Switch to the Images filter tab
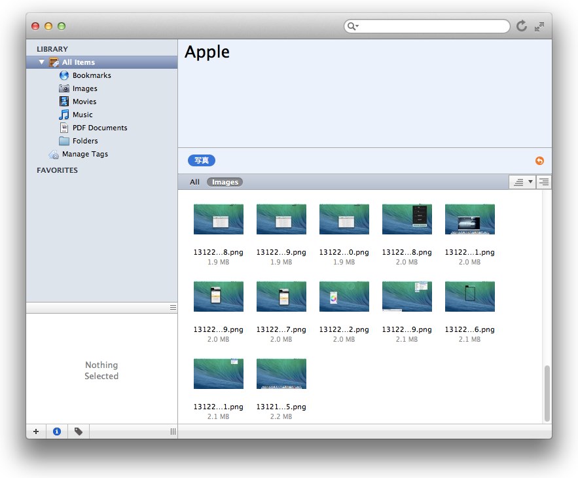Image resolution: width=578 pixels, height=478 pixels. click(225, 182)
